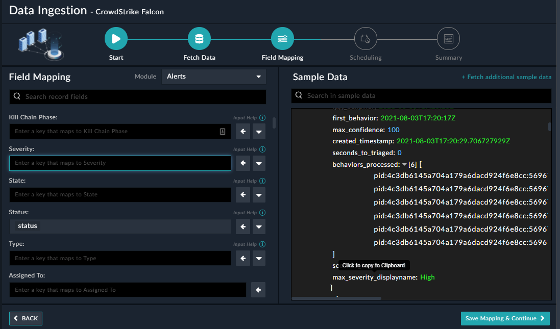
Task: Collapse the behaviors_processed array
Action: point(404,165)
